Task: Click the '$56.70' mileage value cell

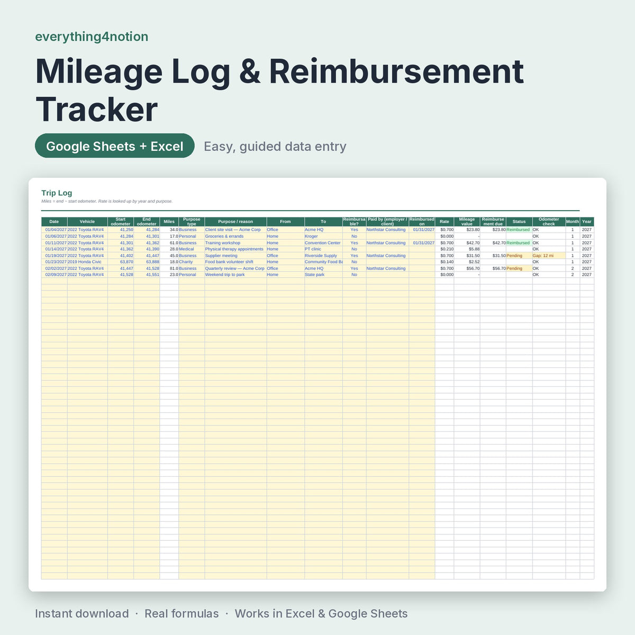Action: [x=467, y=268]
